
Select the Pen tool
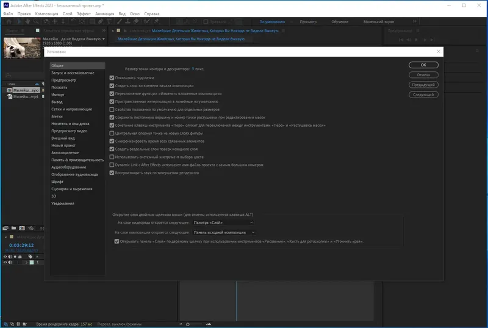coord(101,21)
